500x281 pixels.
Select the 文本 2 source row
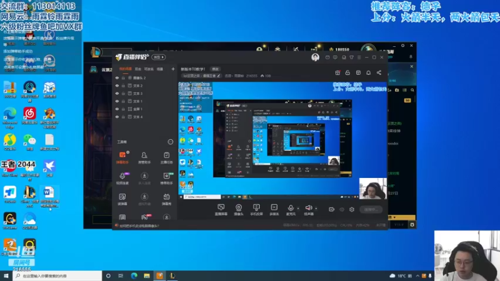146,86
